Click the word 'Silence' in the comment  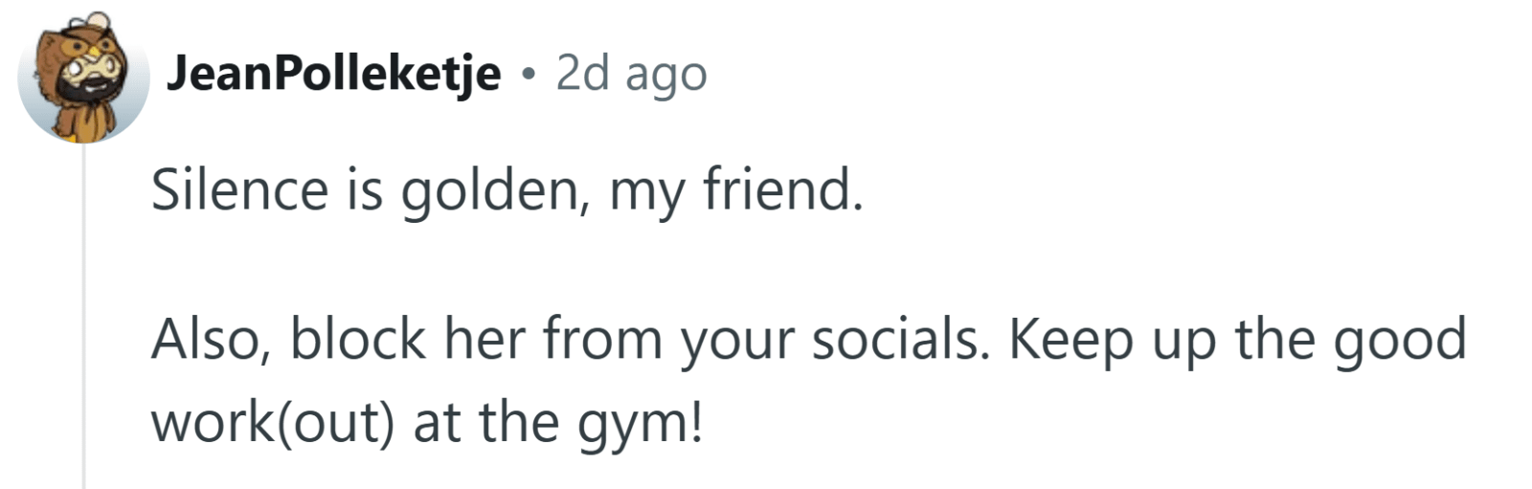coord(240,189)
